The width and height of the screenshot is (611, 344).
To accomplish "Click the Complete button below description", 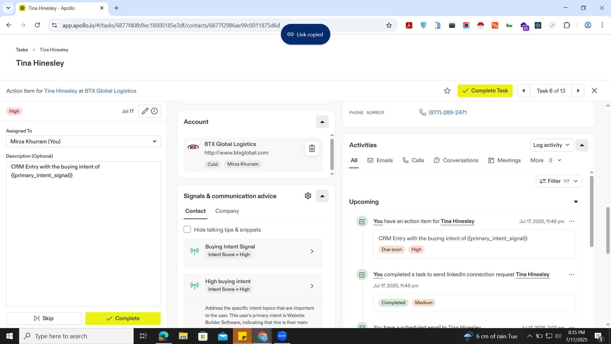I will [x=123, y=319].
